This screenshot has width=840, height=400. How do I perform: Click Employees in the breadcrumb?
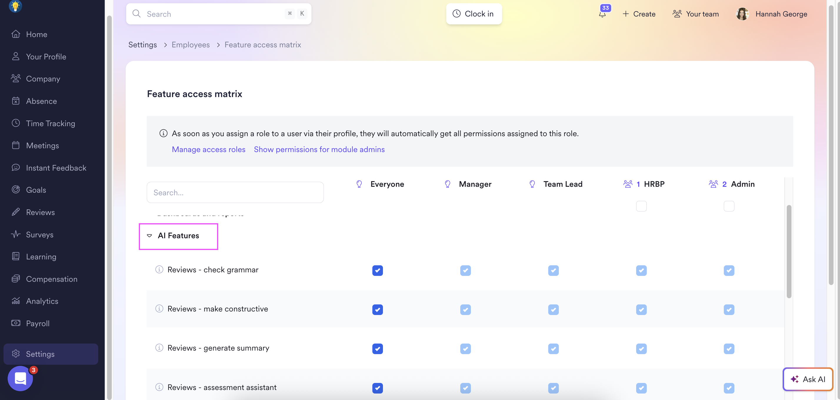click(x=190, y=45)
